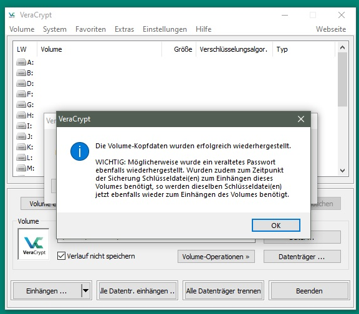Close the VeraCrypt main window
The image size is (359, 314).
(342, 15)
